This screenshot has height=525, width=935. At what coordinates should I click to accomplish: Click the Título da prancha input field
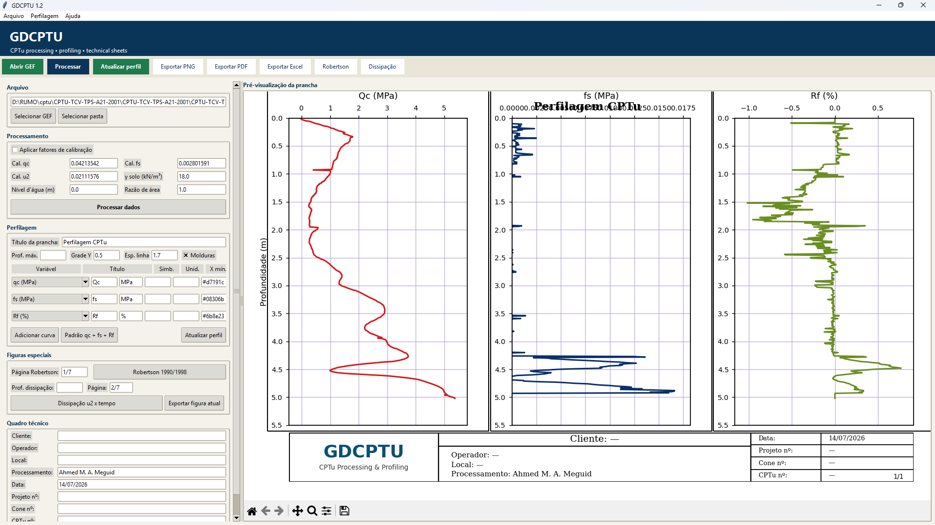pyautogui.click(x=144, y=242)
